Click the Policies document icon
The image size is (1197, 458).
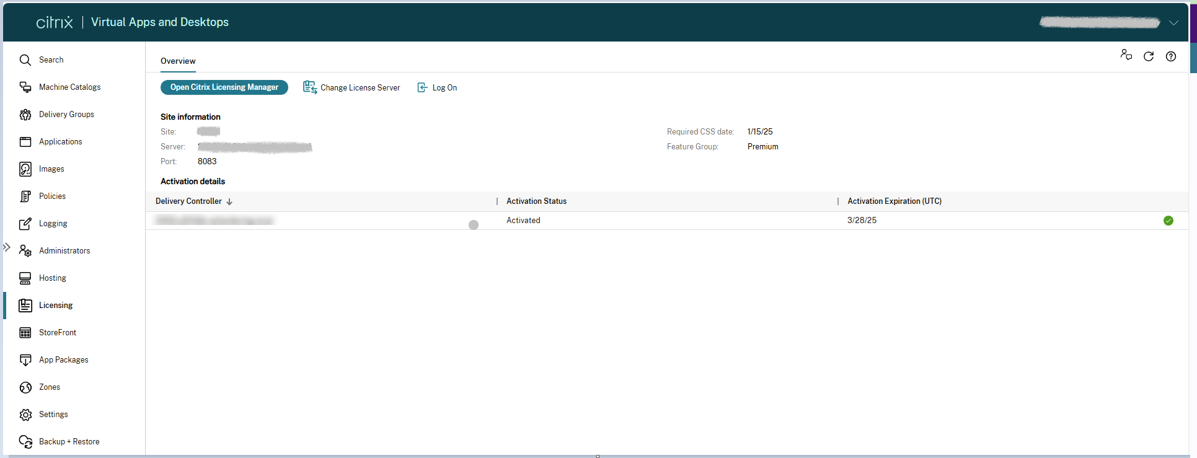tap(25, 196)
